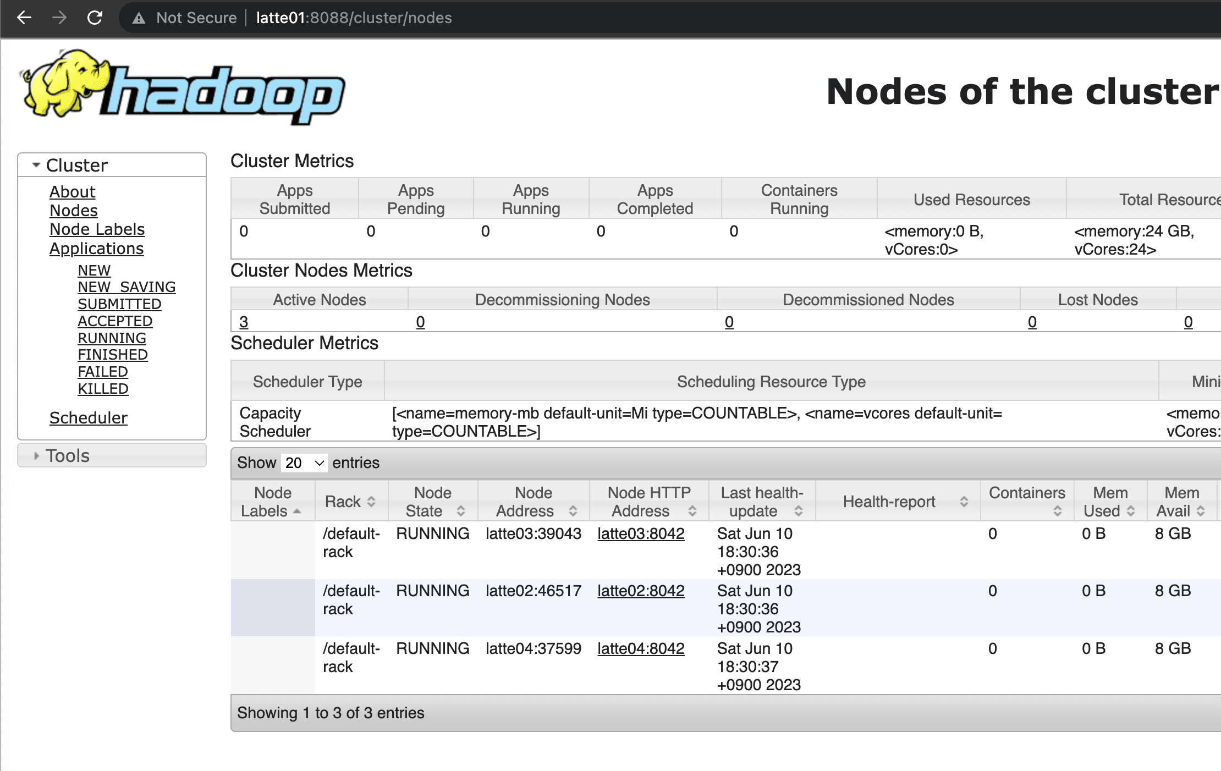Click the Tools section expander arrow
This screenshot has height=771, width=1221.
pyautogui.click(x=33, y=456)
